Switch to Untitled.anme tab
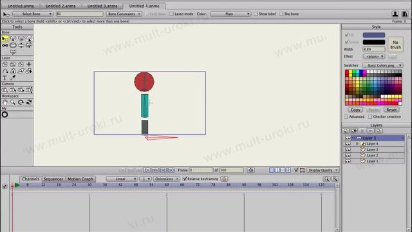The height and width of the screenshot is (232, 412). 21,6
